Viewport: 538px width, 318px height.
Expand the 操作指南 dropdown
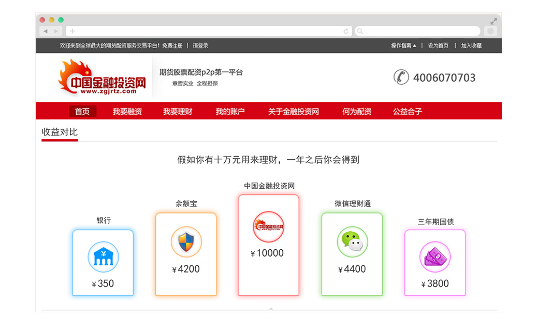(x=403, y=46)
